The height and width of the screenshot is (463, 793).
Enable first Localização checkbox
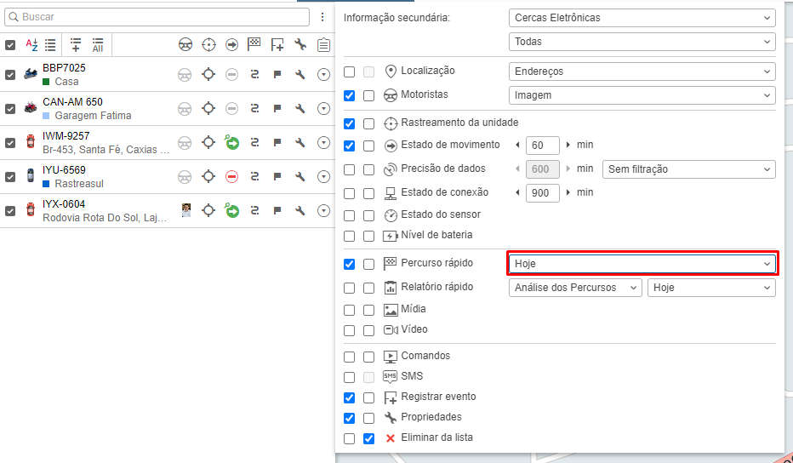point(349,71)
